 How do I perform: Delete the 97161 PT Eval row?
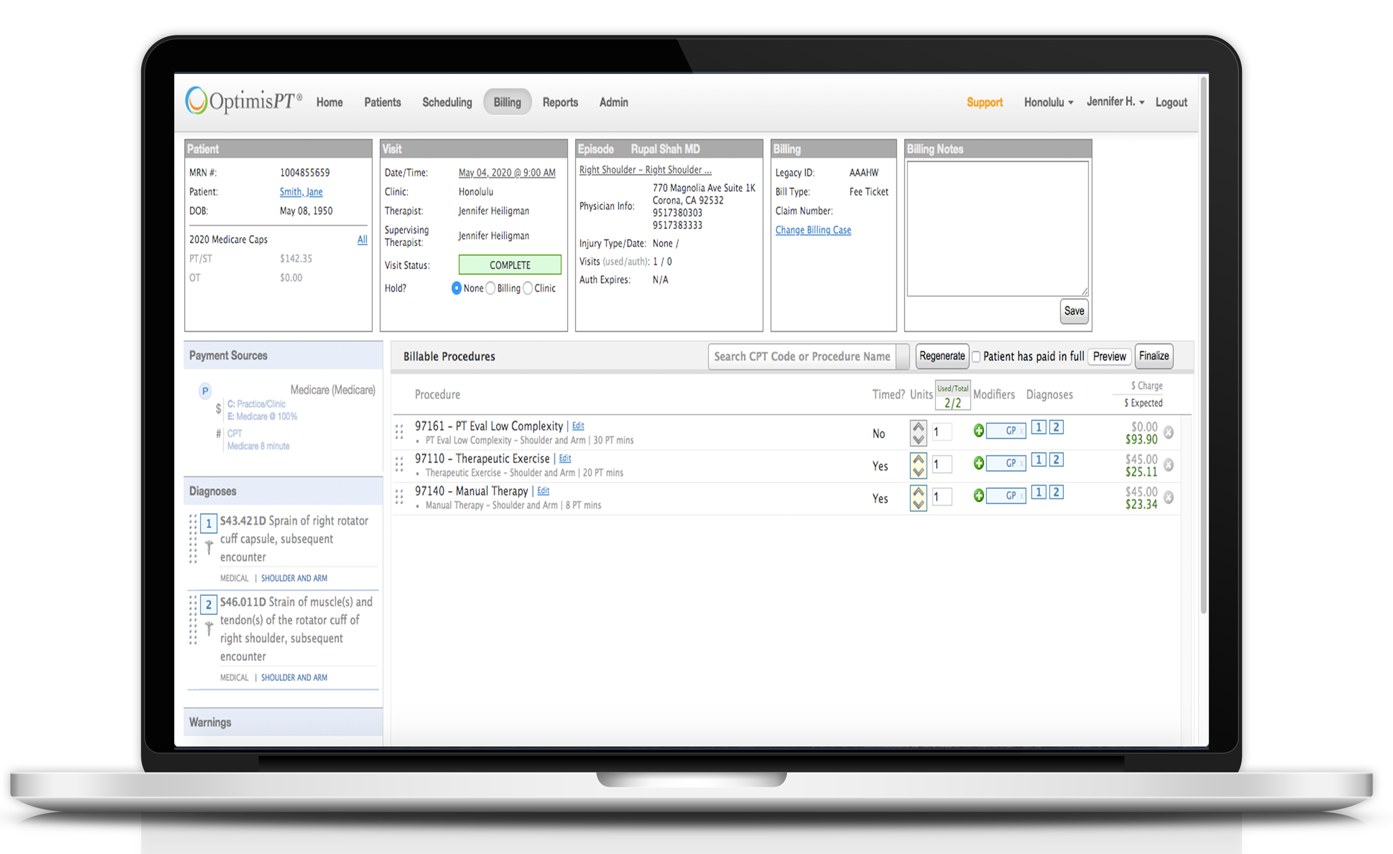point(1168,433)
